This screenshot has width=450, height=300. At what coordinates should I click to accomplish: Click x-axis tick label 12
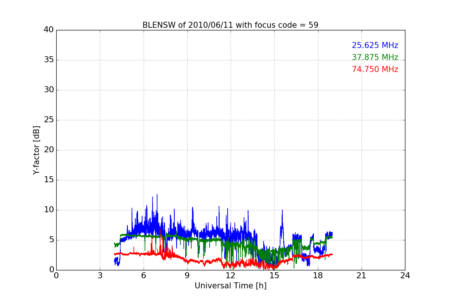click(231, 275)
